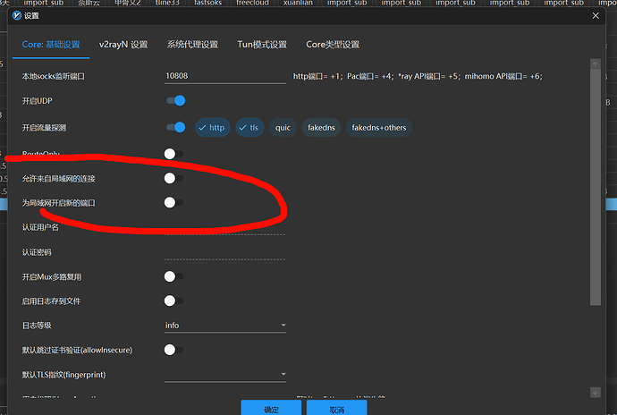Select 'freecloud' in the background window
Viewport: 617px width, 415px height.
click(252, 3)
